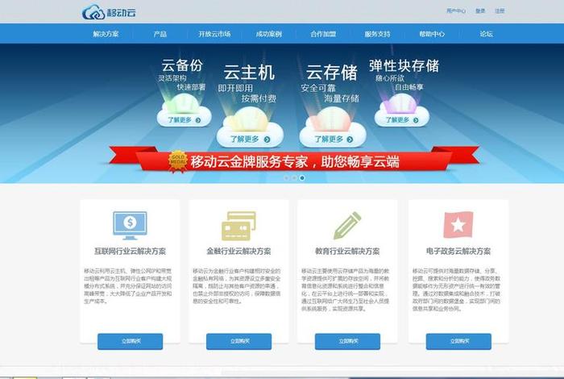Viewport: 564px width, 379px height.
Task: Click the 自由畅享 tagline under 弹性块存储
Action: (x=409, y=87)
